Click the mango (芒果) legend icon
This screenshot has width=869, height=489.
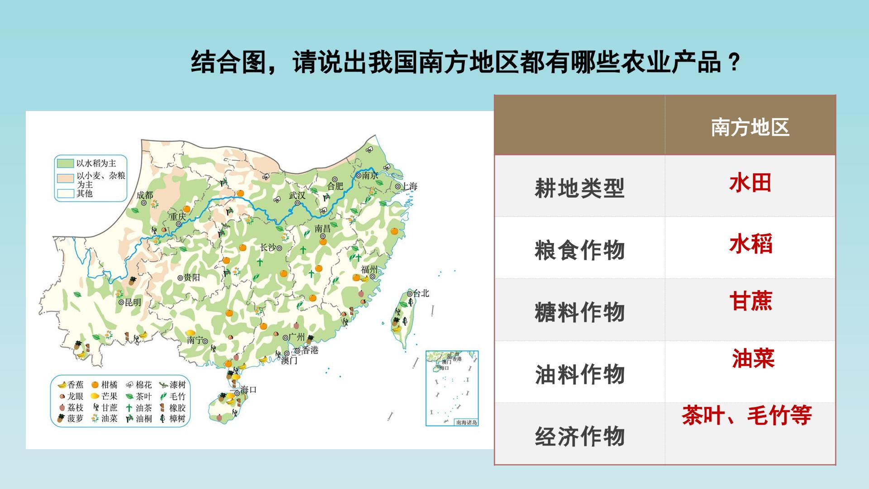pyautogui.click(x=95, y=396)
